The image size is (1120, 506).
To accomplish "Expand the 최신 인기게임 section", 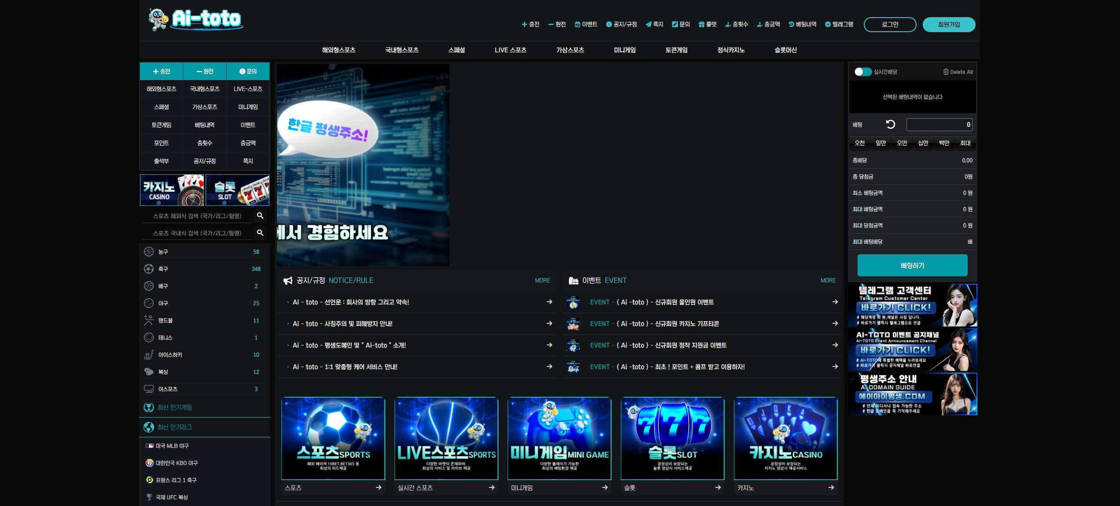I will point(205,407).
